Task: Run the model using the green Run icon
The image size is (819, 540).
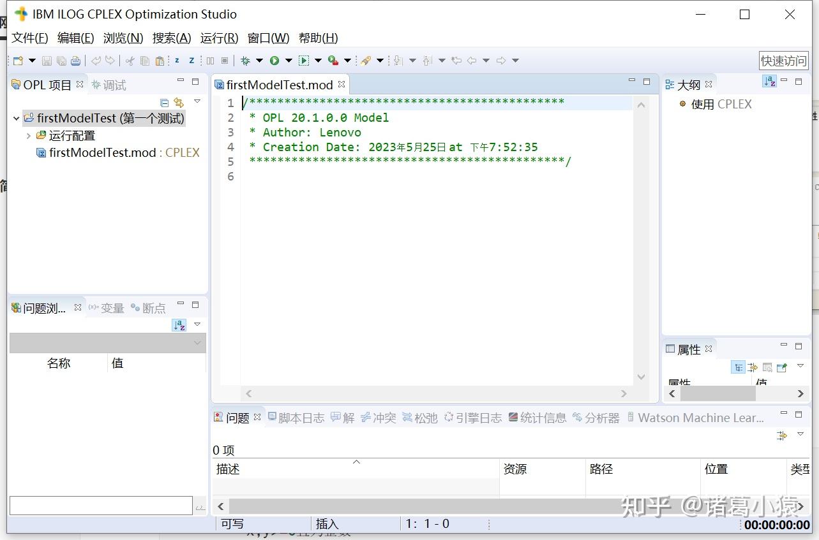Action: [274, 61]
